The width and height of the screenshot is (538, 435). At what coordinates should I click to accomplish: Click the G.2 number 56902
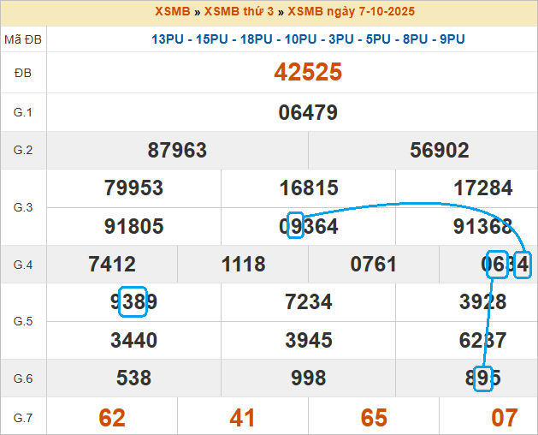[440, 151]
